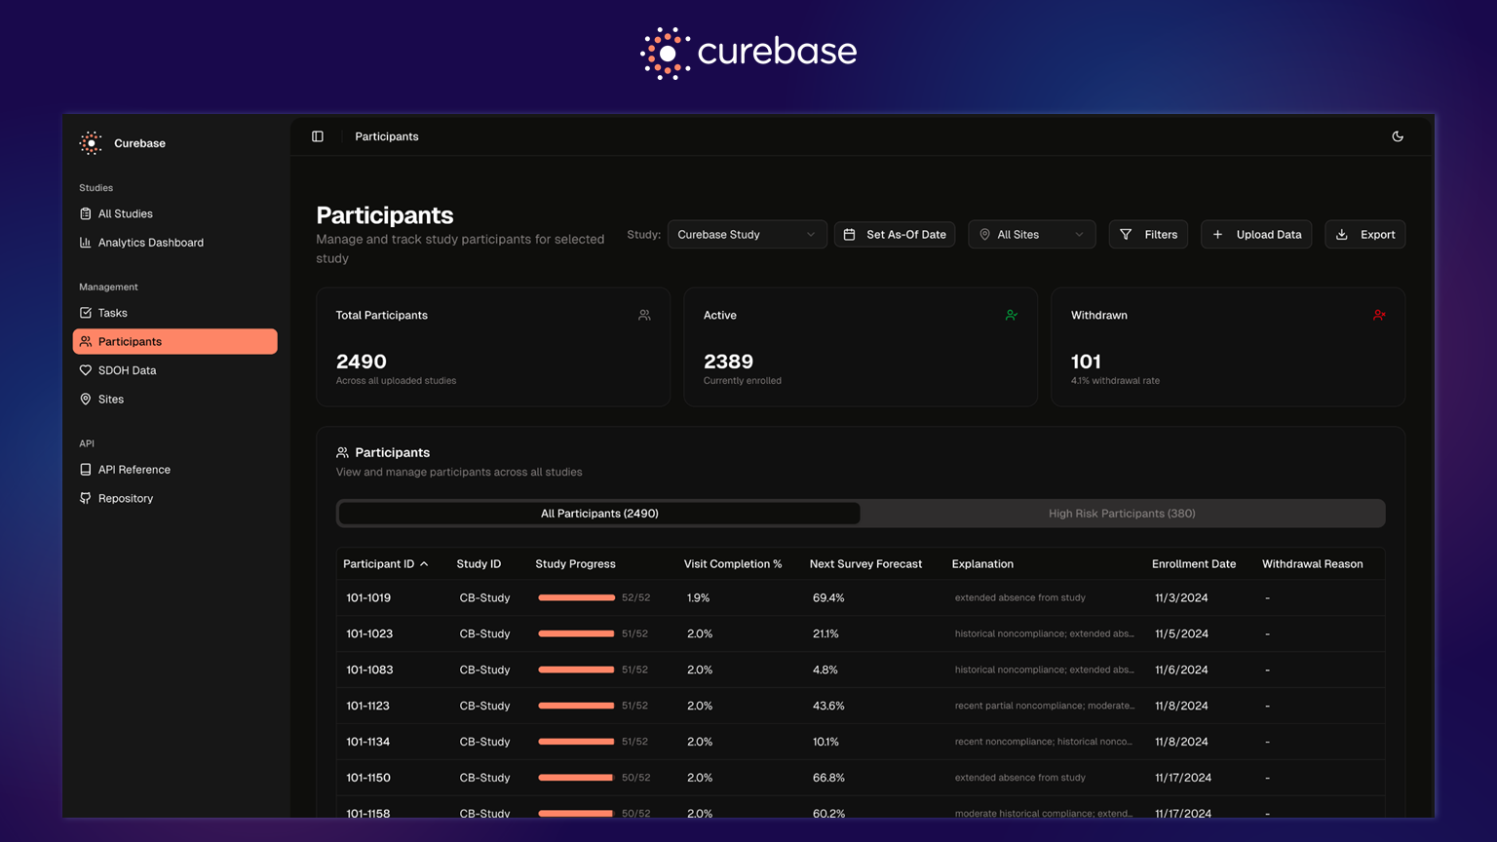Open the Repository link in the sidebar
Viewport: 1497px width, 842px height.
click(x=125, y=498)
